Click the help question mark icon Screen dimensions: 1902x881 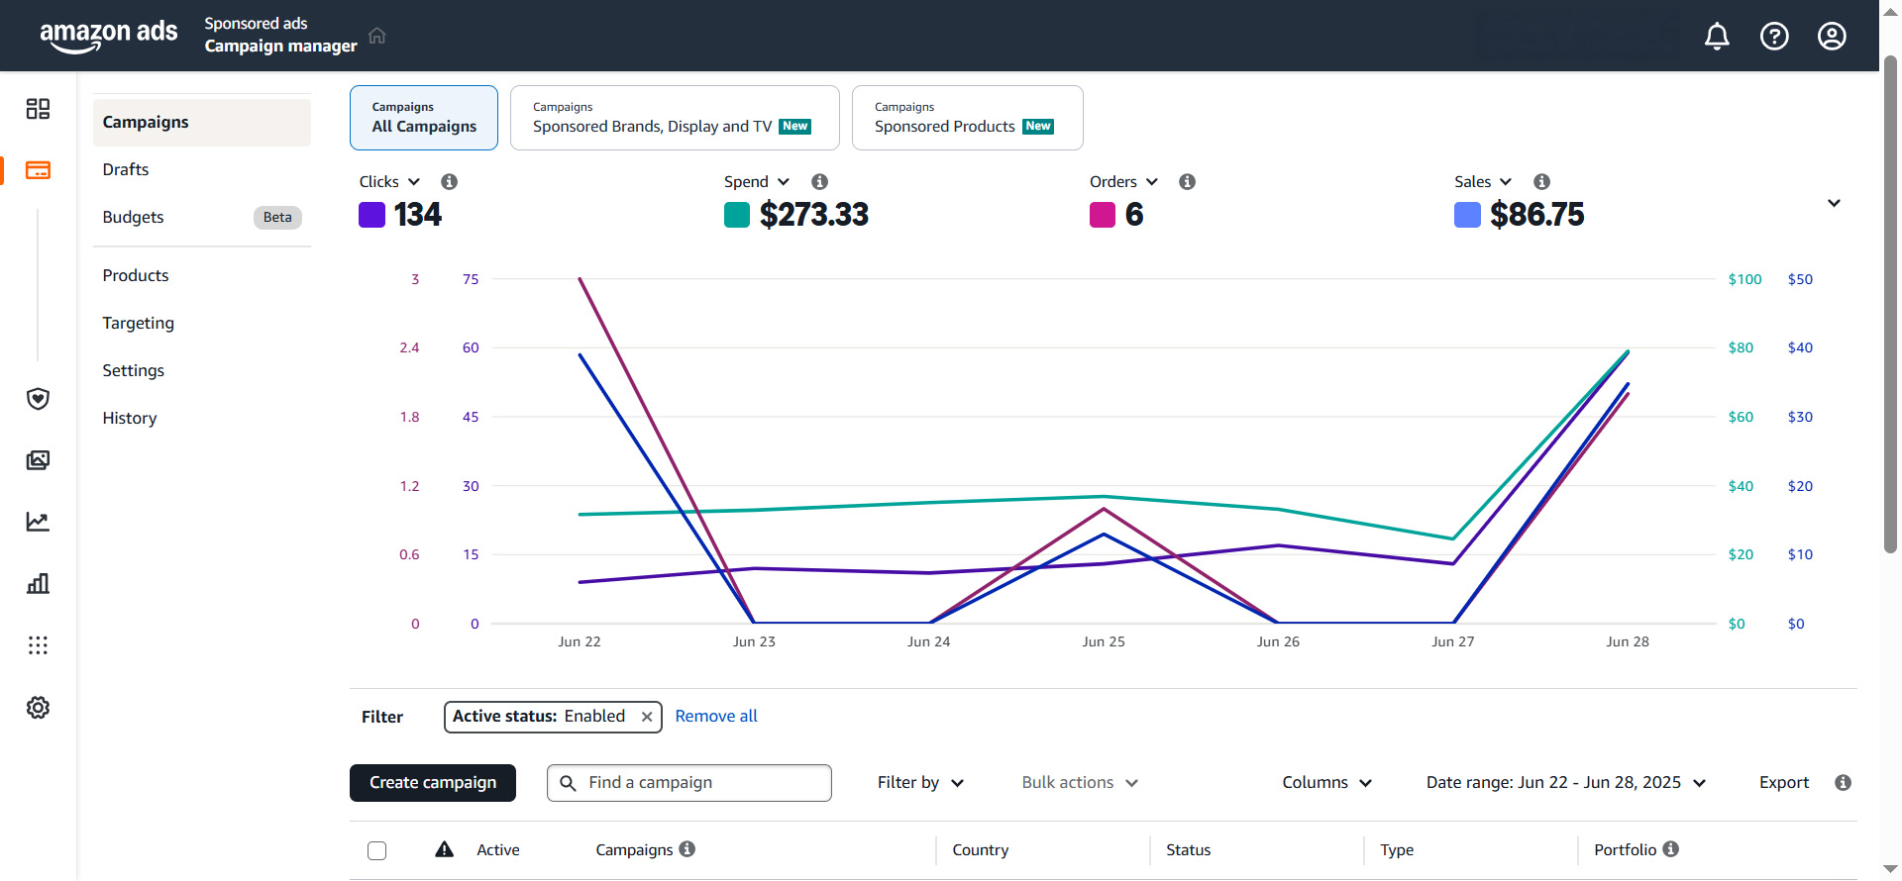pyautogui.click(x=1774, y=37)
